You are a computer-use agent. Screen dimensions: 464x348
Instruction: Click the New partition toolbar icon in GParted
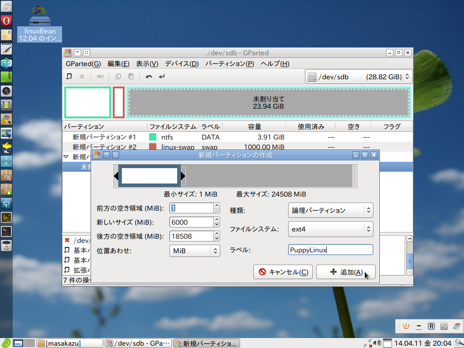tap(69, 76)
